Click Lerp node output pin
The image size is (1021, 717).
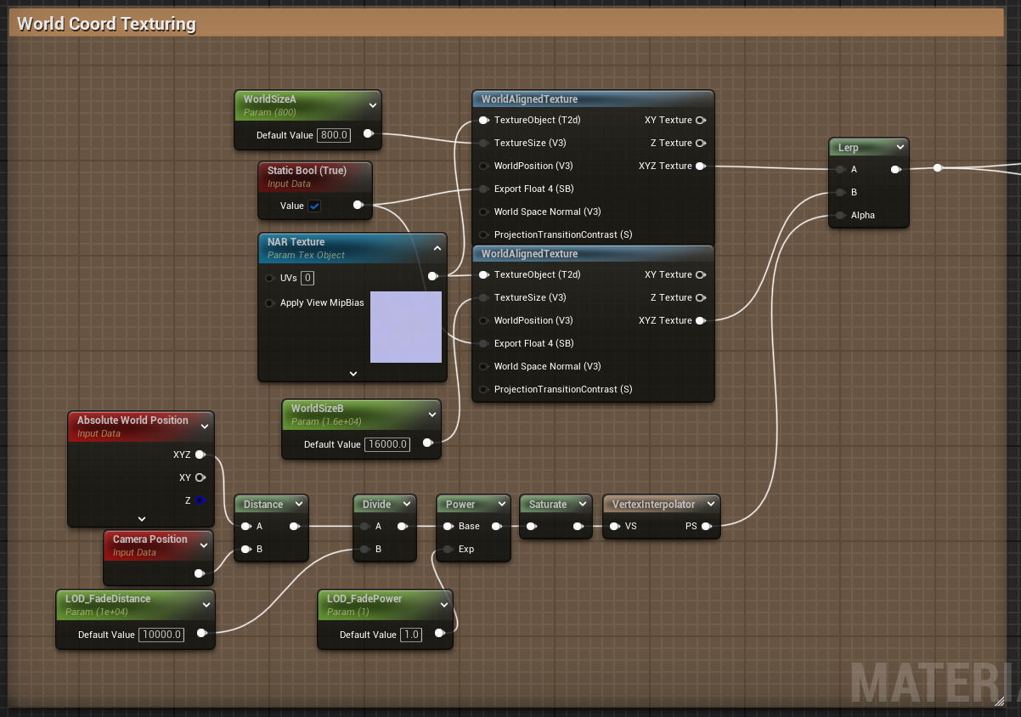pos(896,169)
